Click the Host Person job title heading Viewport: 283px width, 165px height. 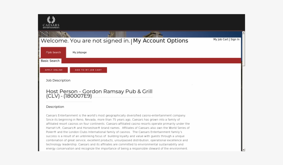(99, 94)
